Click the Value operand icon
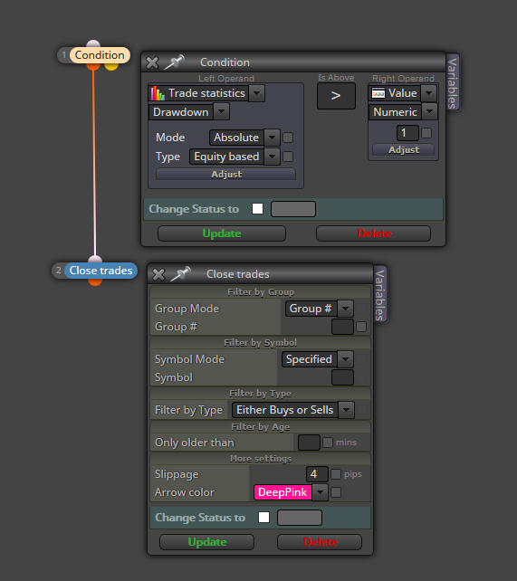This screenshot has width=517, height=581. pyautogui.click(x=378, y=93)
